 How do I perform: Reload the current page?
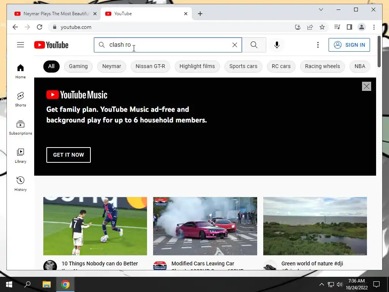tap(40, 27)
